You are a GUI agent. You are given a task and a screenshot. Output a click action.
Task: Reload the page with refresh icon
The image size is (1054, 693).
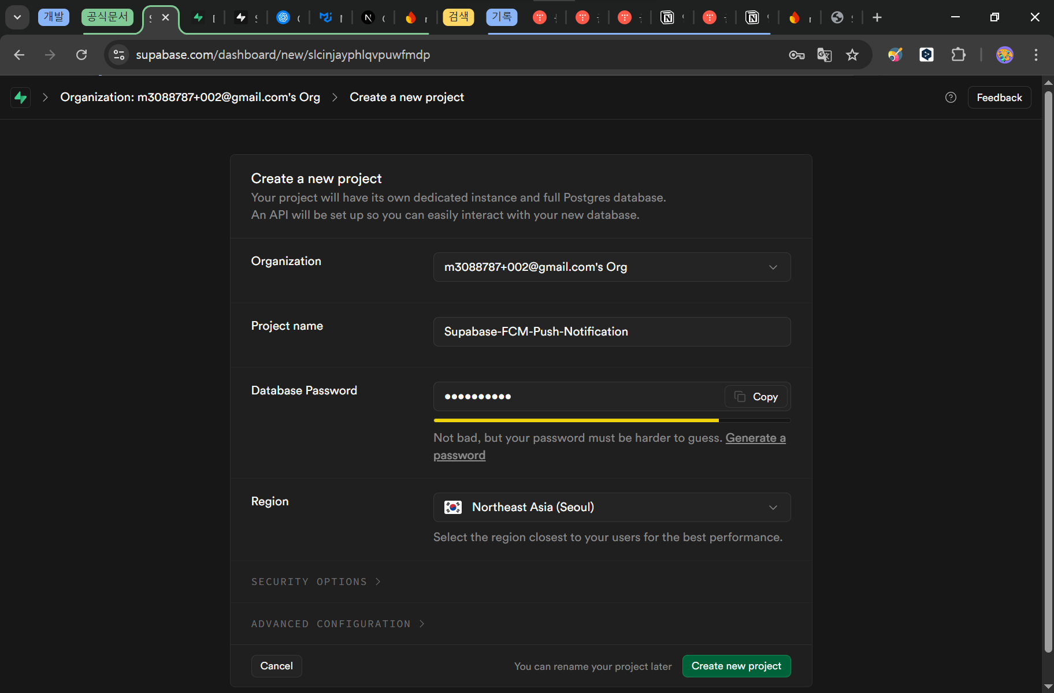click(81, 55)
